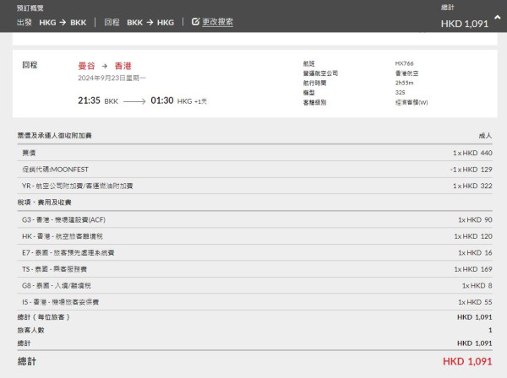Click the arrow in the HKG to BKK header
The width and height of the screenshot is (507, 378).
62,21
